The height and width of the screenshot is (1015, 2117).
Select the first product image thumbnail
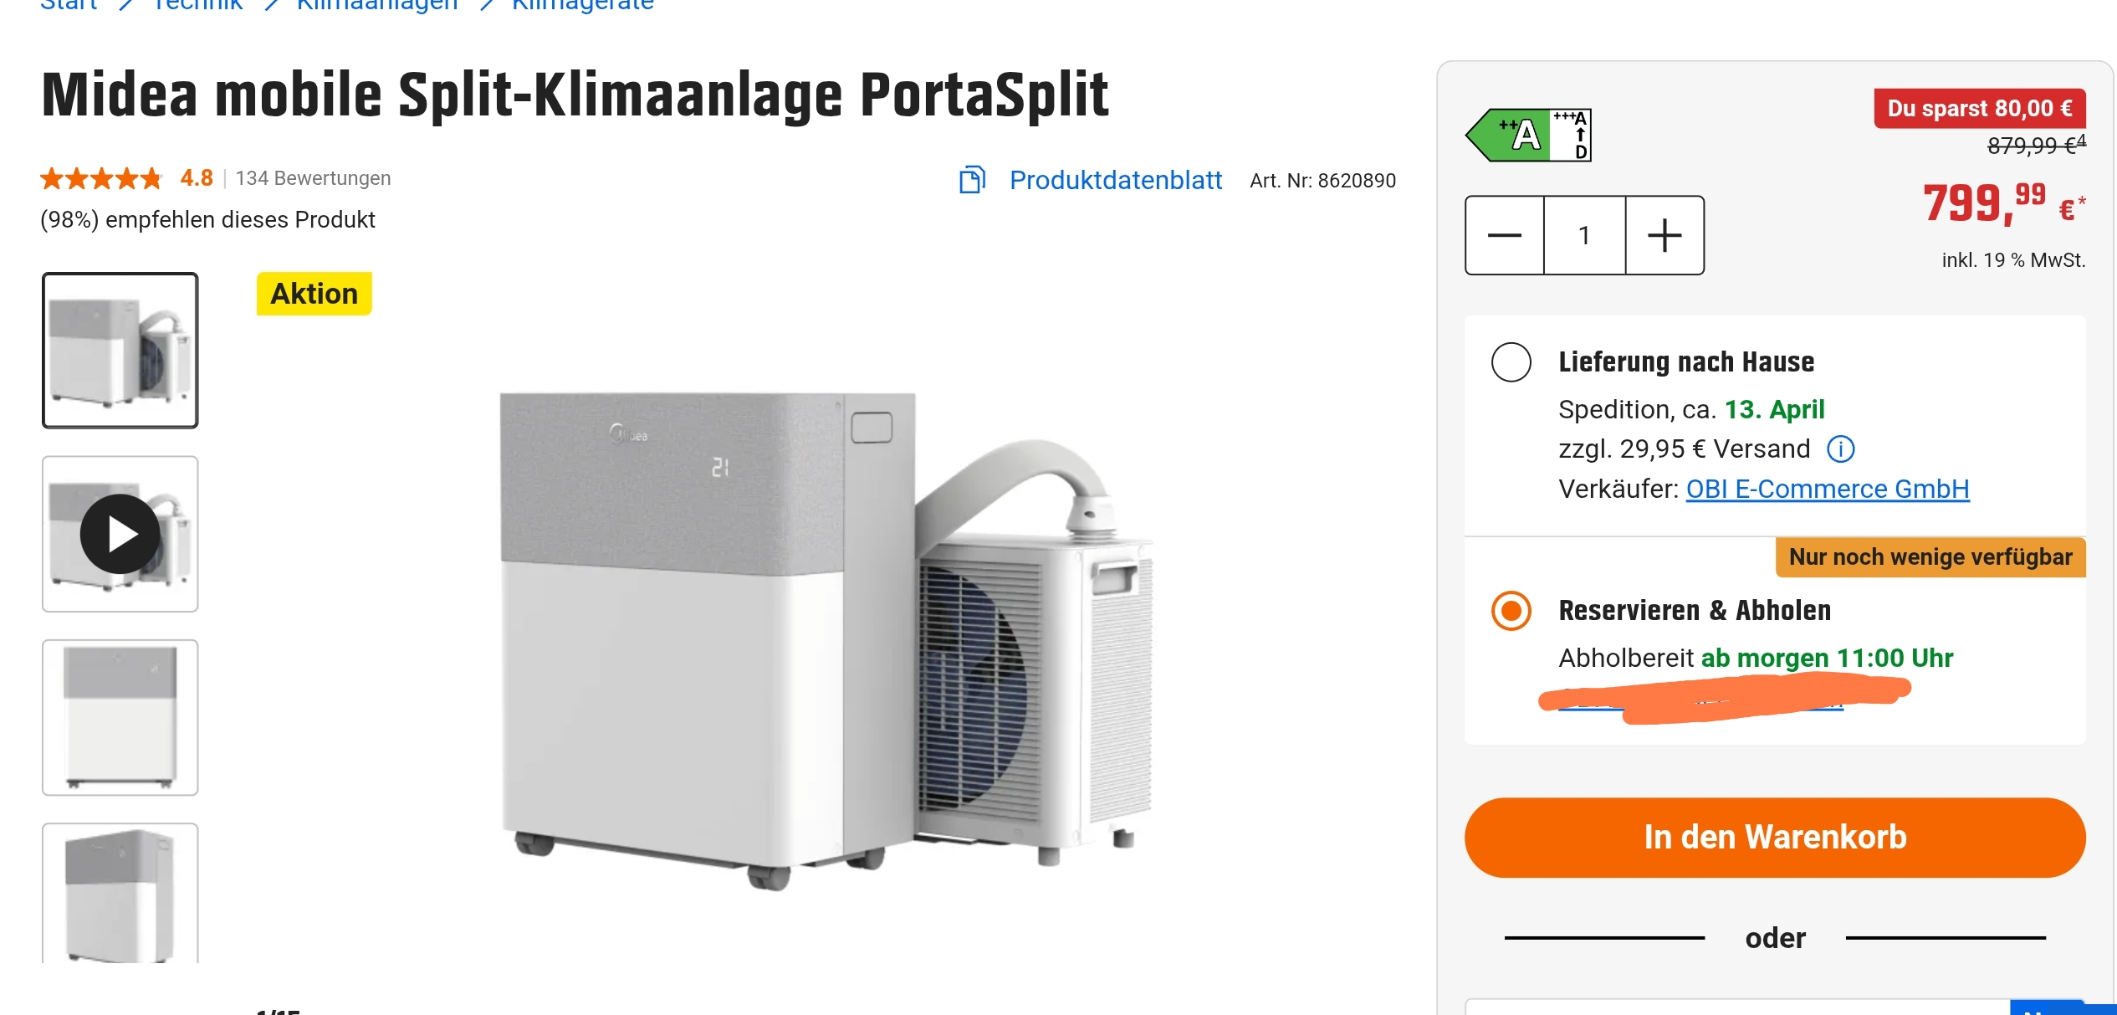pyautogui.click(x=120, y=351)
